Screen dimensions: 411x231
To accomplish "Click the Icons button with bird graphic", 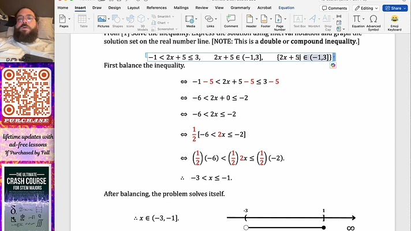I will pyautogui.click(x=130, y=19).
